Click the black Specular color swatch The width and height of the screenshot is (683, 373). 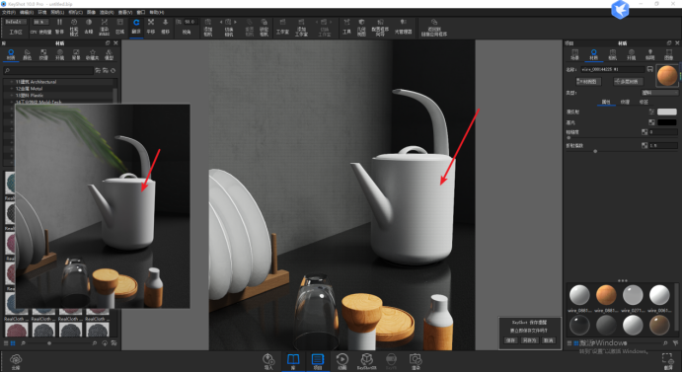pyautogui.click(x=667, y=122)
